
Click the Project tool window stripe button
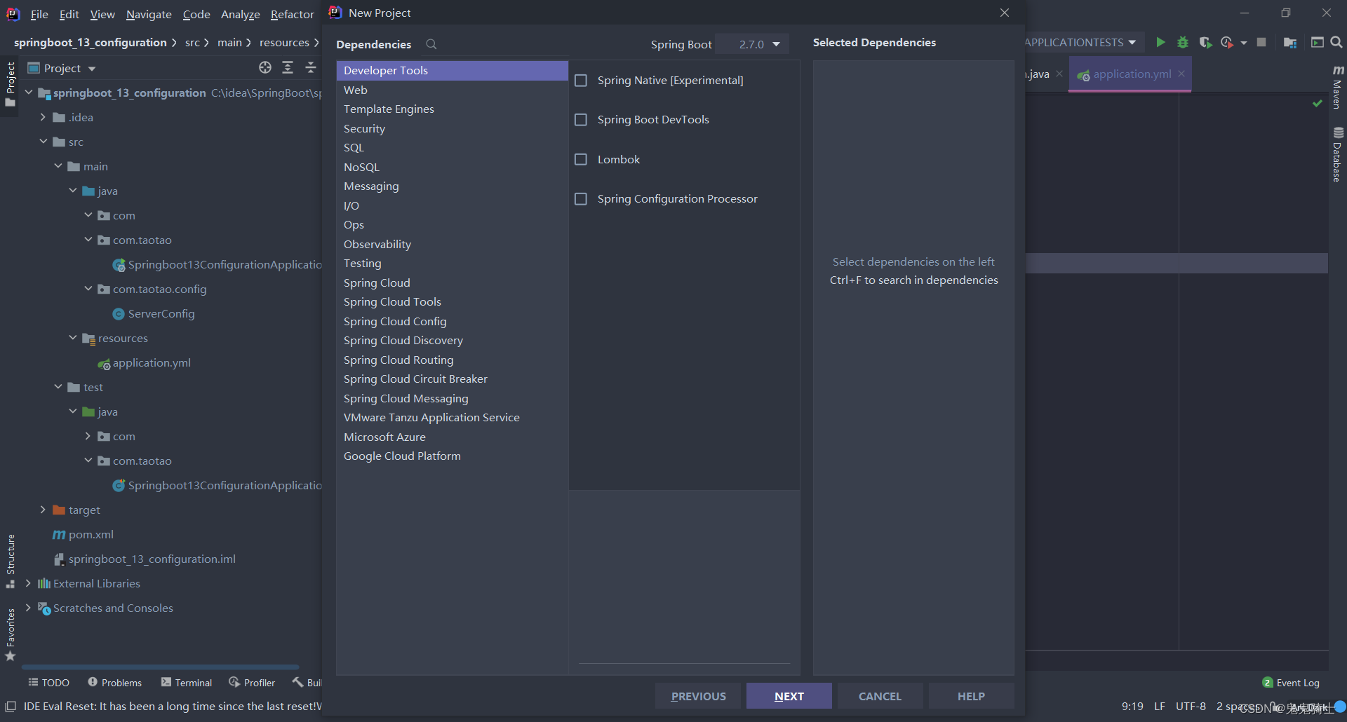(10, 85)
